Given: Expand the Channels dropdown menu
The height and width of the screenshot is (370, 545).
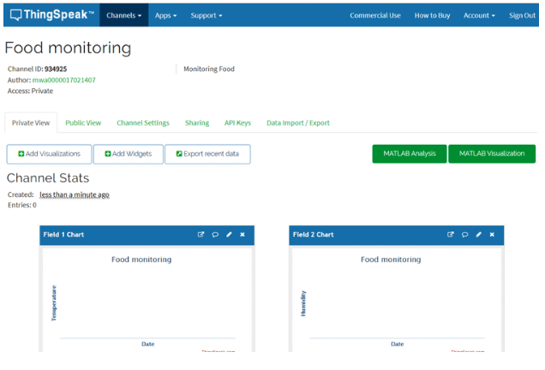Looking at the screenshot, I should pyautogui.click(x=123, y=15).
